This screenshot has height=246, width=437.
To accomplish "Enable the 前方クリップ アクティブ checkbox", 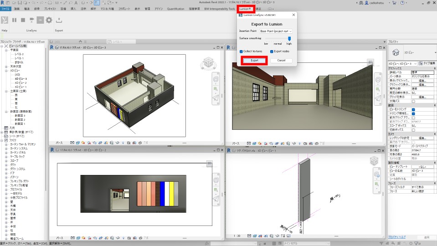I will tap(413, 118).
